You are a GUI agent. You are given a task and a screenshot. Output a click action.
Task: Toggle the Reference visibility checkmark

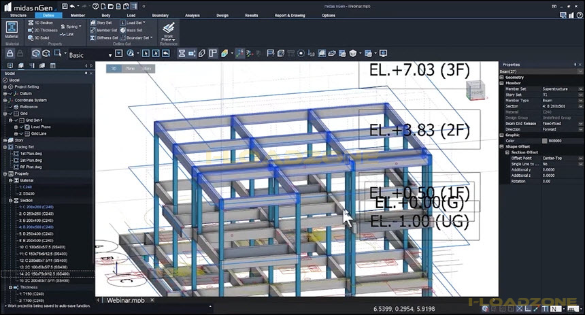10,107
